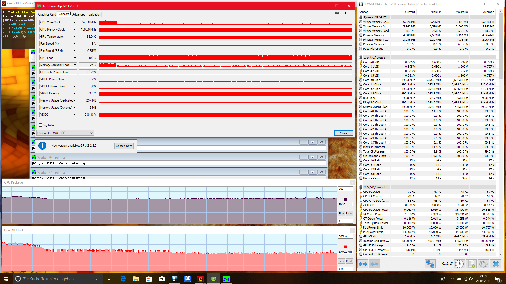
Task: Open the Windows Start menu
Action: [x=6, y=279]
